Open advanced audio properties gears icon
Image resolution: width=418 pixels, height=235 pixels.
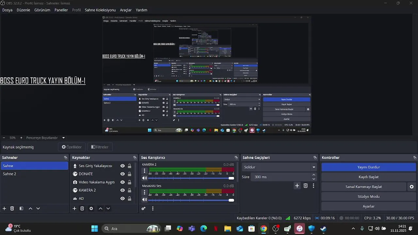pos(143,209)
